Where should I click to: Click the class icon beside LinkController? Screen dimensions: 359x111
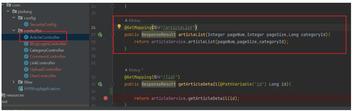pos(26,63)
